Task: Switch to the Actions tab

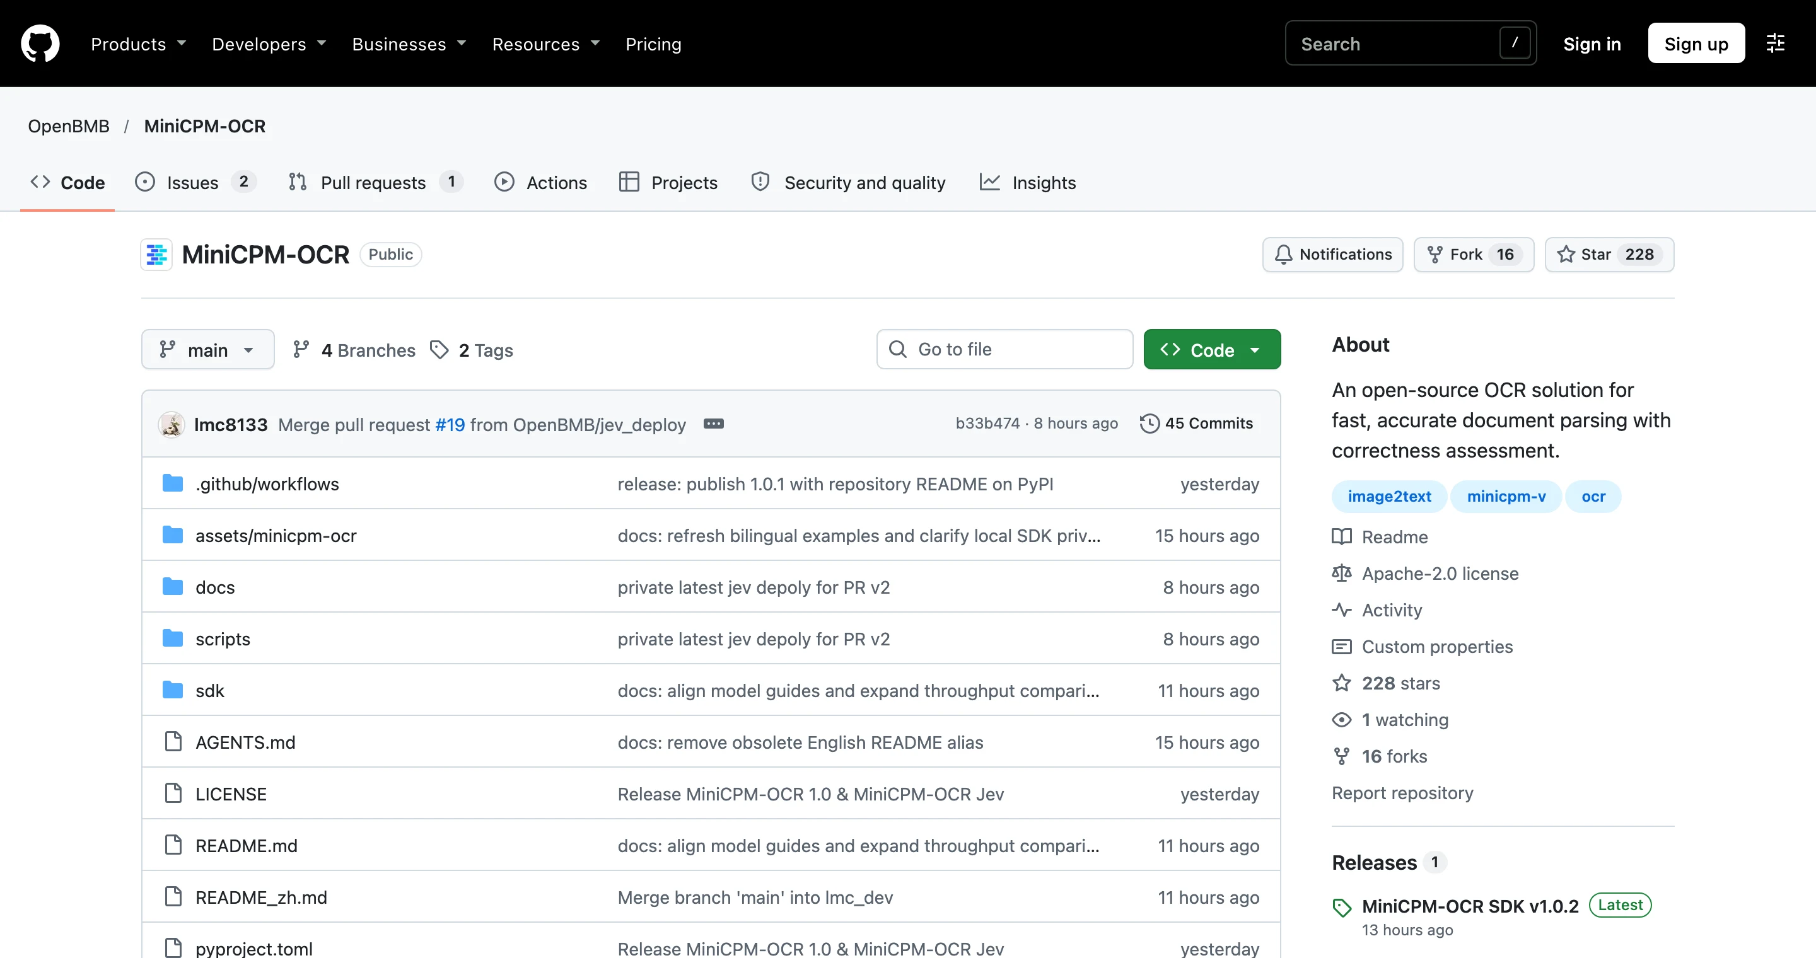Action: (x=541, y=182)
